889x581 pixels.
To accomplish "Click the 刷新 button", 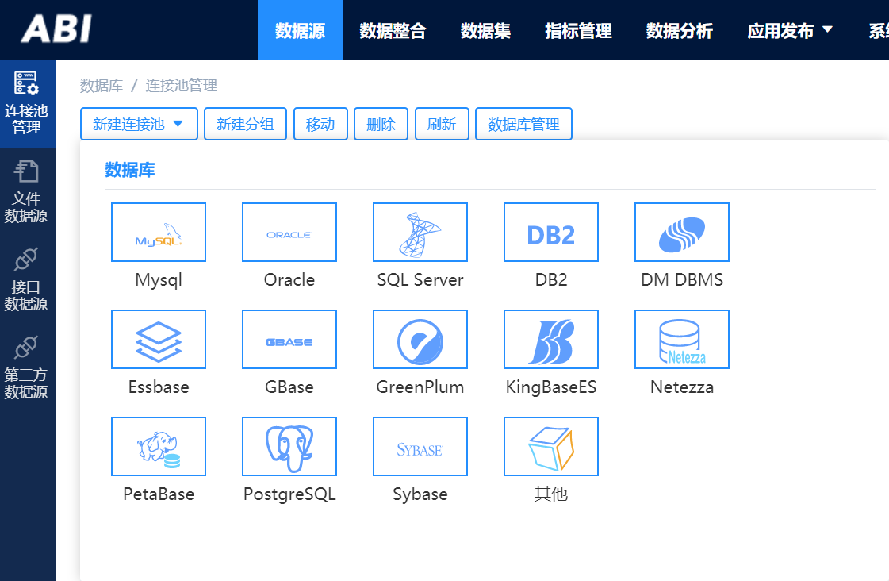I will coord(442,124).
